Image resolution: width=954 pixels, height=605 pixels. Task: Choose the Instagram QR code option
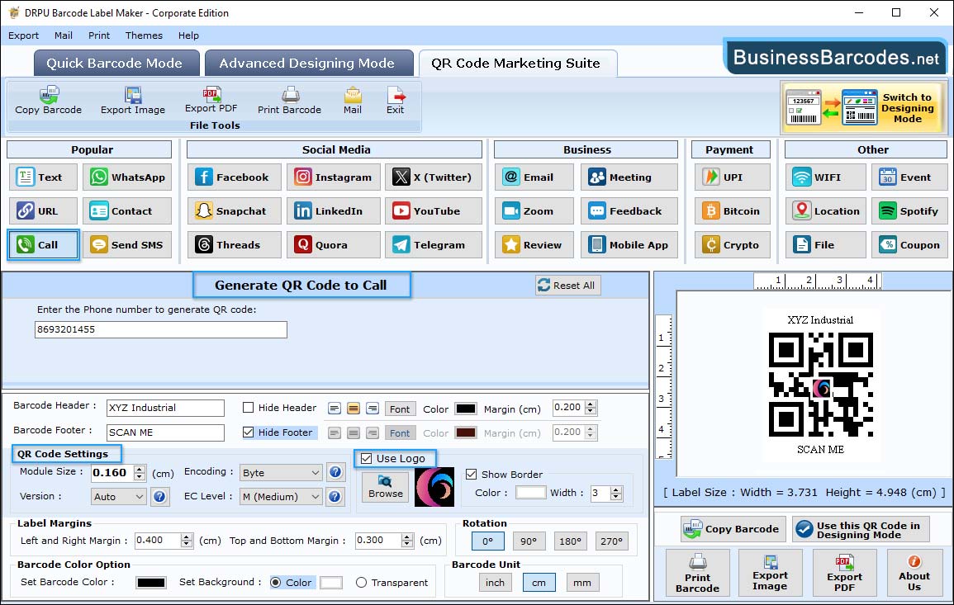334,177
